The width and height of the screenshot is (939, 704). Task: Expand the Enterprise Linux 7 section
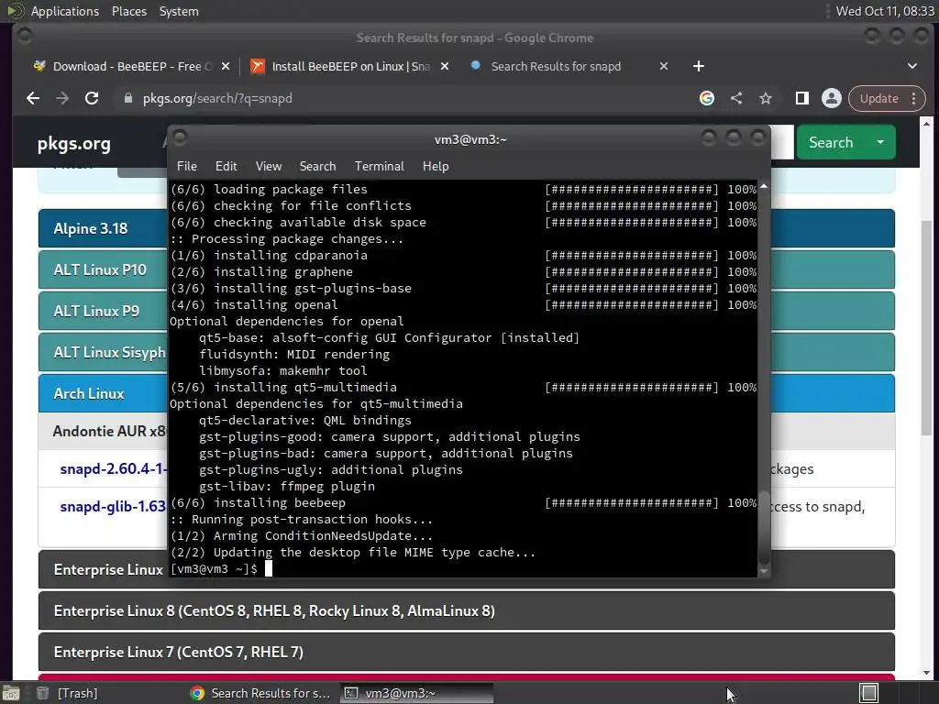(x=467, y=652)
